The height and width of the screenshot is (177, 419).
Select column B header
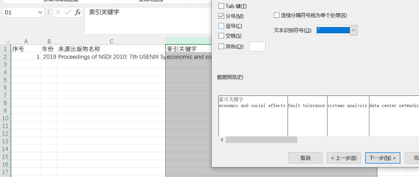(x=49, y=41)
